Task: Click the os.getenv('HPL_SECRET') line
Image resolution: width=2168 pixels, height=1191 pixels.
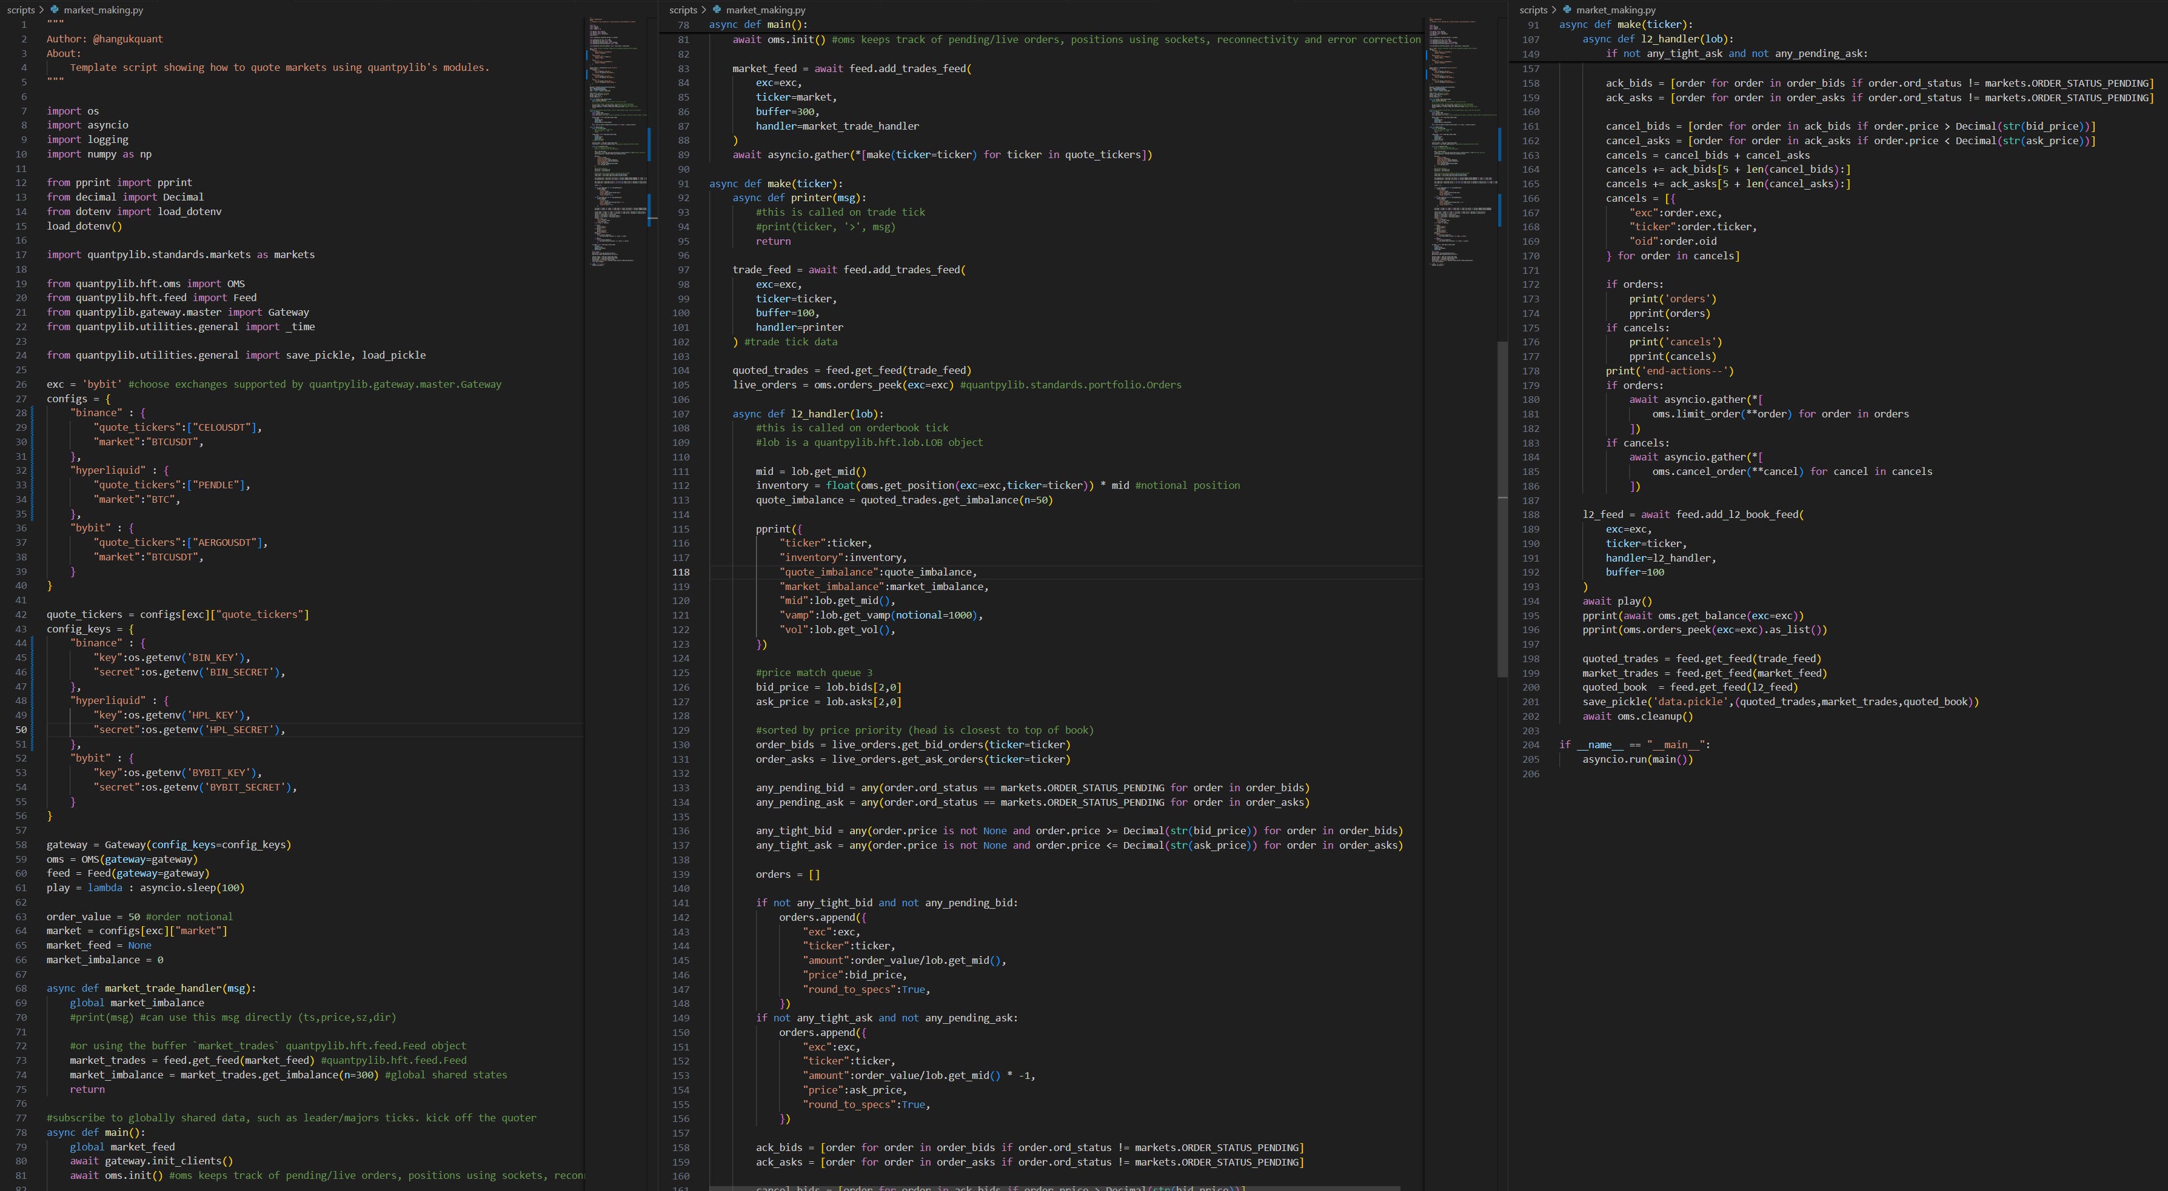Action: (x=189, y=729)
